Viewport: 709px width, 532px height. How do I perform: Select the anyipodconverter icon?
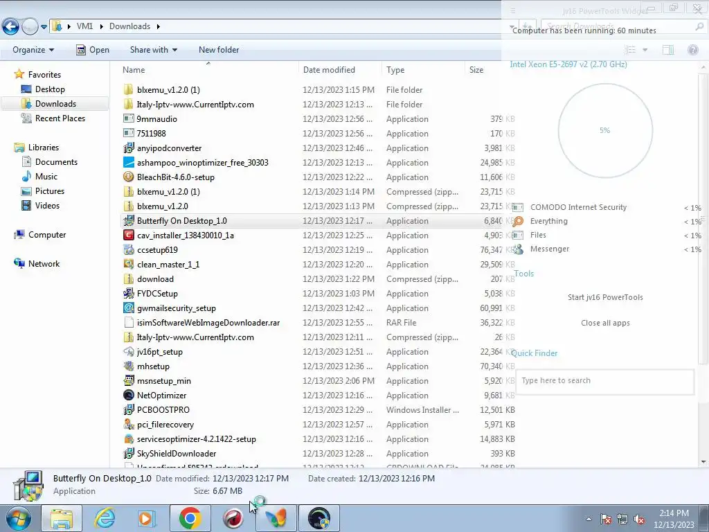click(x=129, y=148)
